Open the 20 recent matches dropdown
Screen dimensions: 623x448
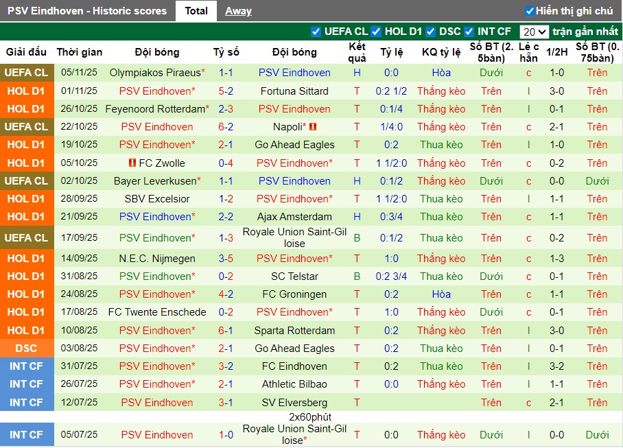coord(534,32)
